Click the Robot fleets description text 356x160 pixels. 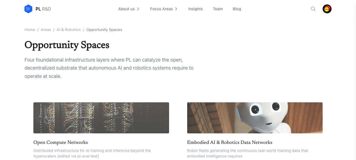coord(248,153)
